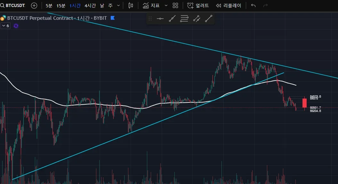The width and height of the screenshot is (338, 184).
Task: Expand the timeframe dropdown chevron
Action: (118, 6)
